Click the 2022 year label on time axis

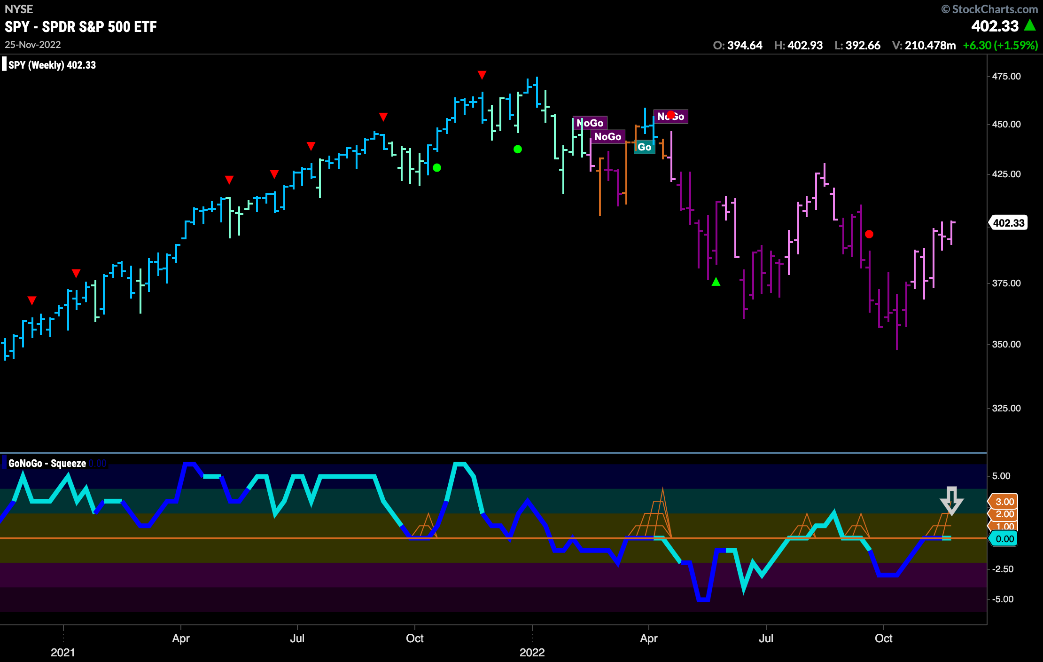pyautogui.click(x=532, y=653)
